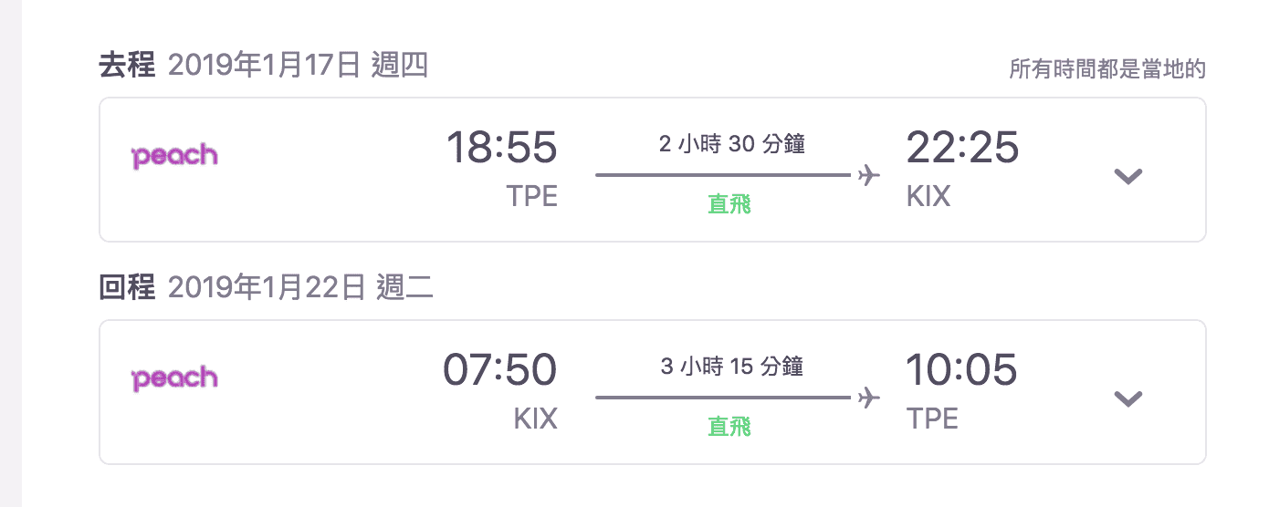1269x507 pixels.
Task: Click the outbound 直飛 direct flight label
Action: [729, 204]
